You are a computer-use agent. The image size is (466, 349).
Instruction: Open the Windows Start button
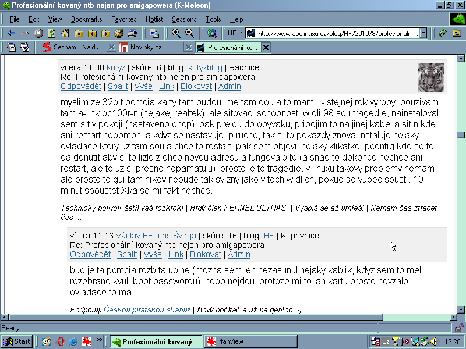(x=17, y=341)
